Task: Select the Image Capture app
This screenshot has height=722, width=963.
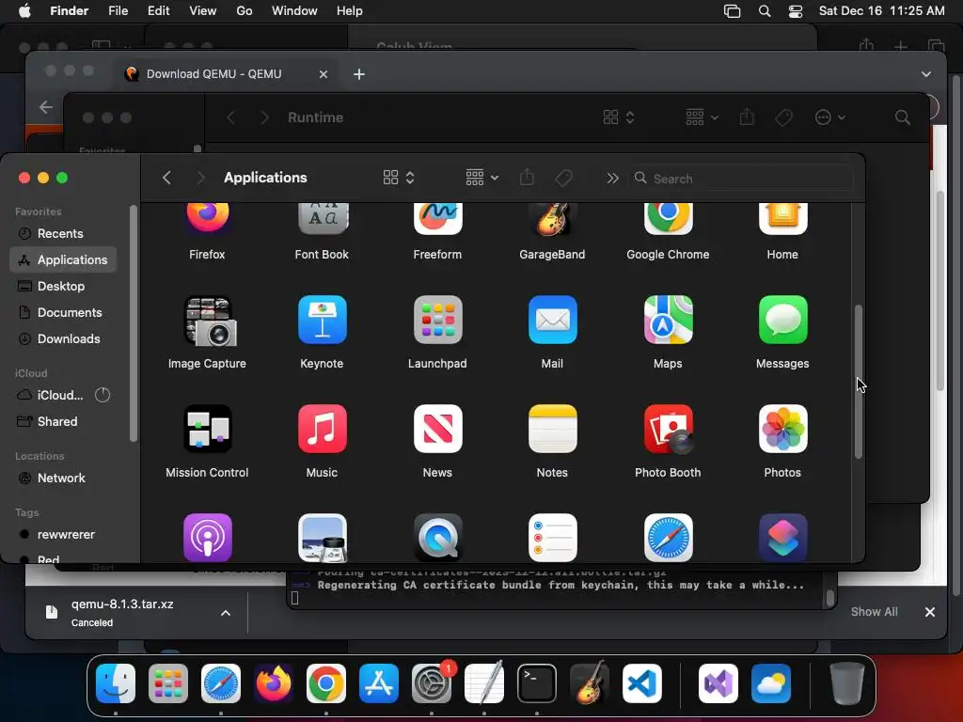Action: tap(208, 321)
